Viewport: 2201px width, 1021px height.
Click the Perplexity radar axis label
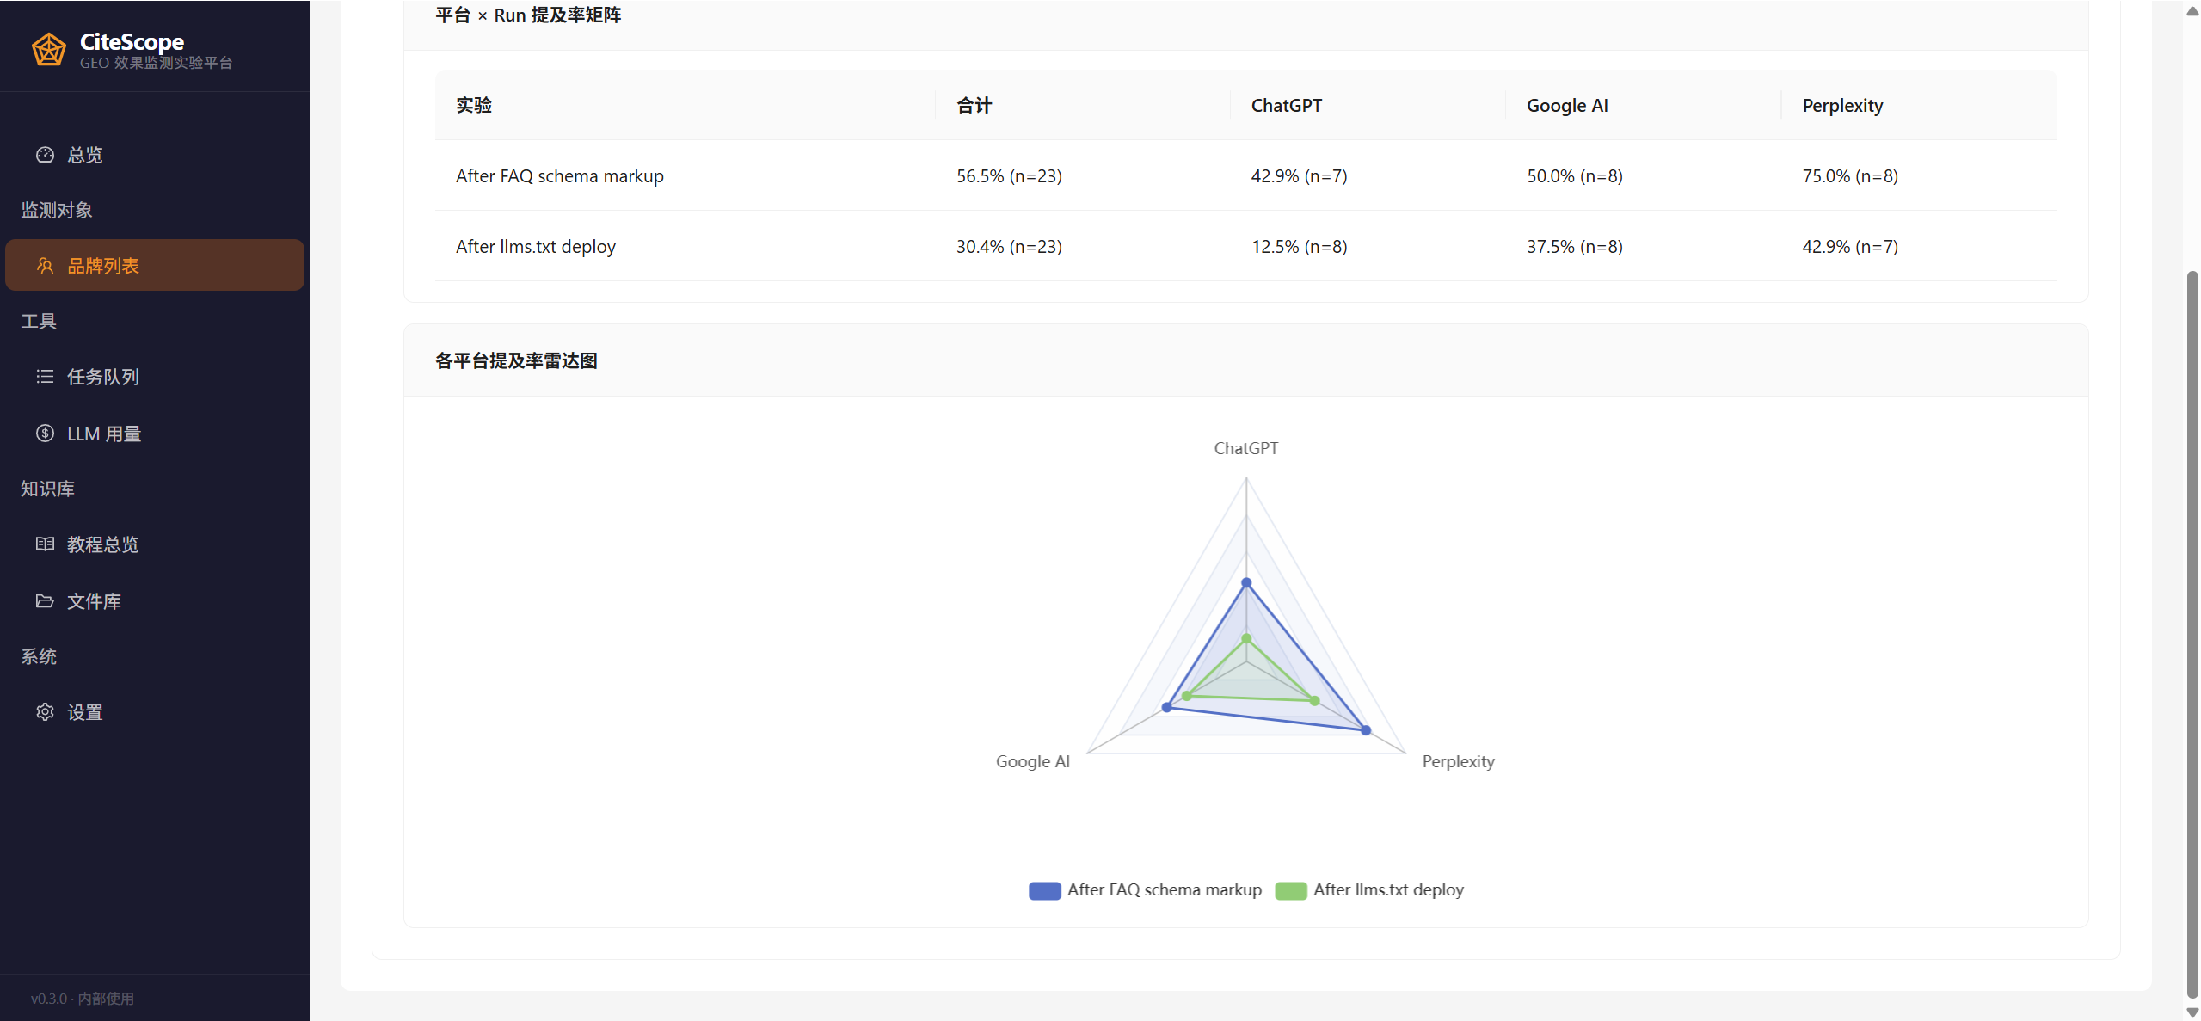(1458, 761)
